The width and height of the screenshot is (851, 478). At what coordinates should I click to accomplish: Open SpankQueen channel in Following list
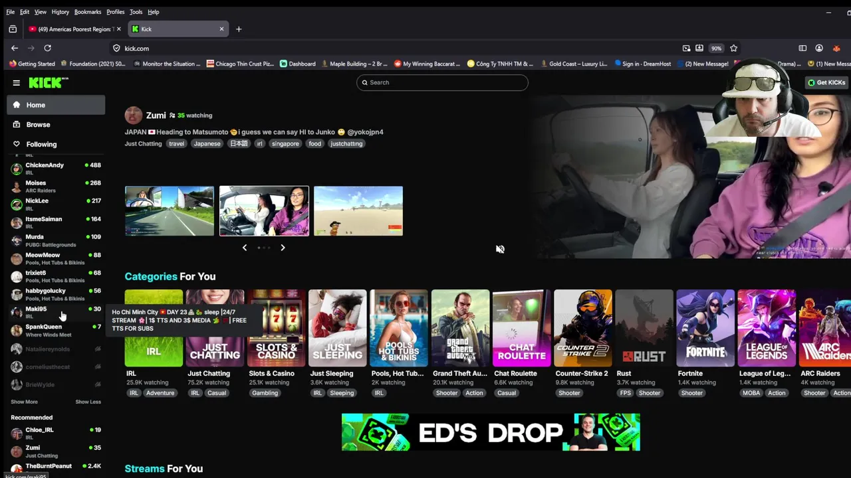coord(56,330)
